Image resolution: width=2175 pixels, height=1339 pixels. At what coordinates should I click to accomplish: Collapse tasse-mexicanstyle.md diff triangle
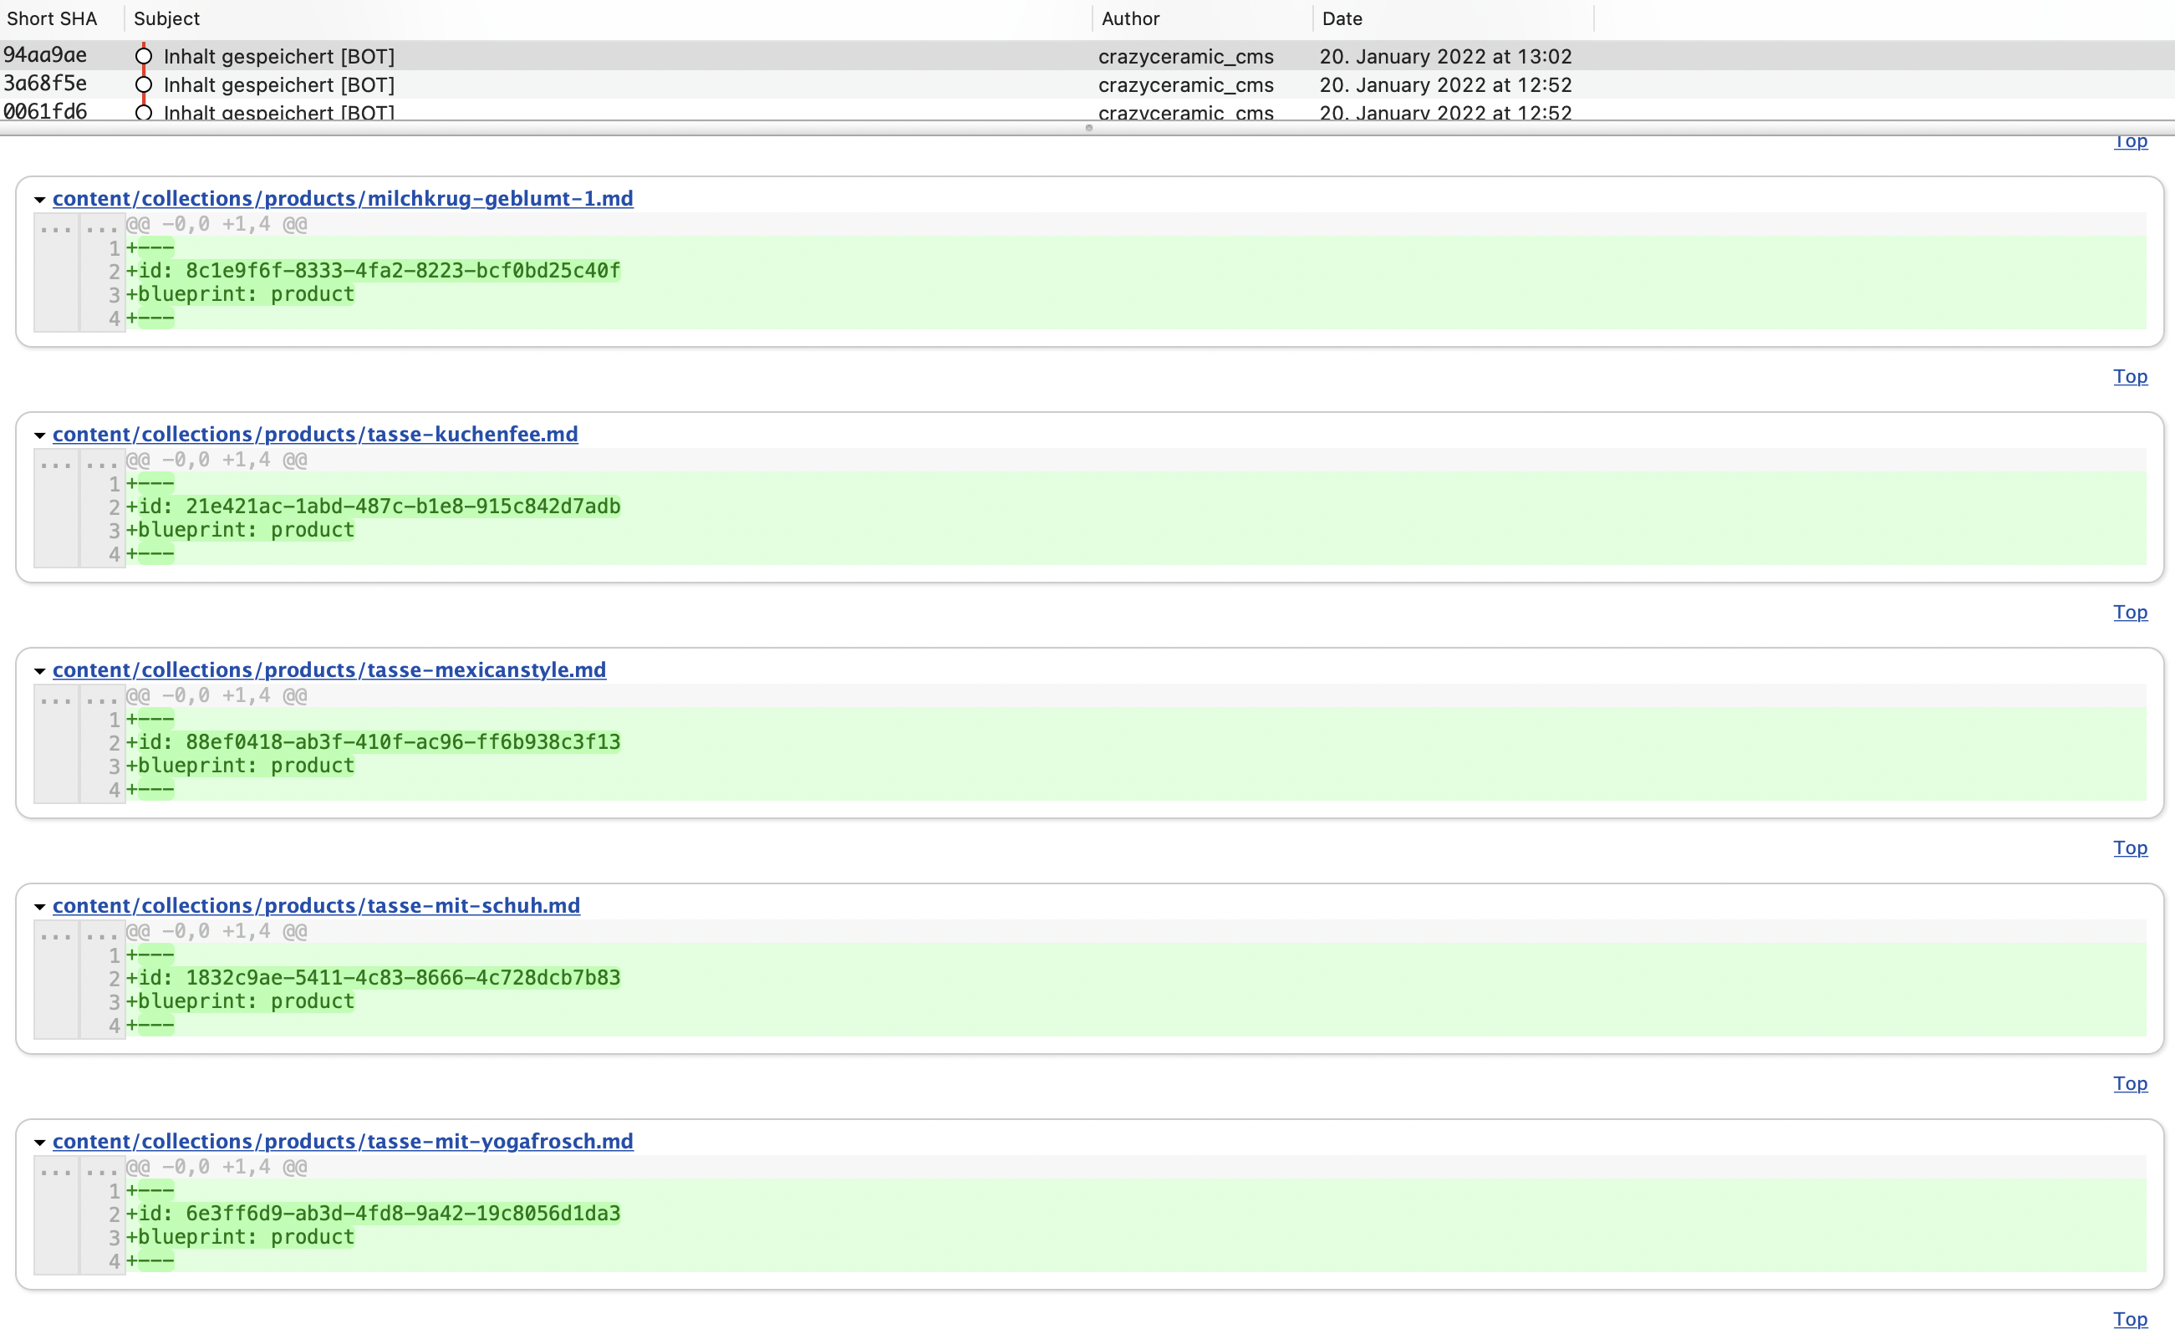coord(40,670)
